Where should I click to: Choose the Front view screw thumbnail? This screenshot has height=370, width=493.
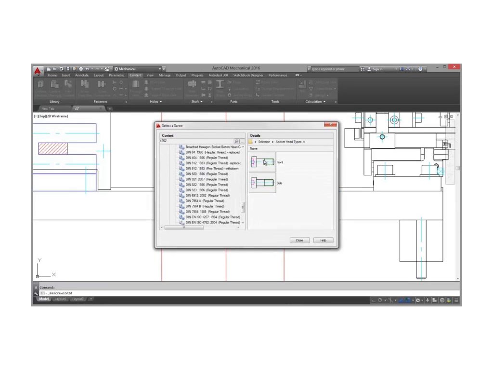point(262,162)
